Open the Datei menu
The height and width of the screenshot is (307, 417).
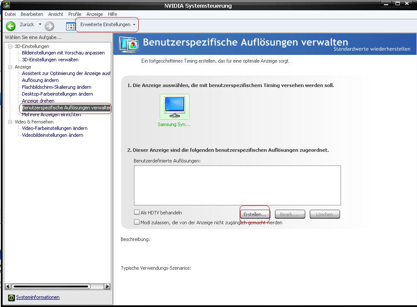coord(10,14)
